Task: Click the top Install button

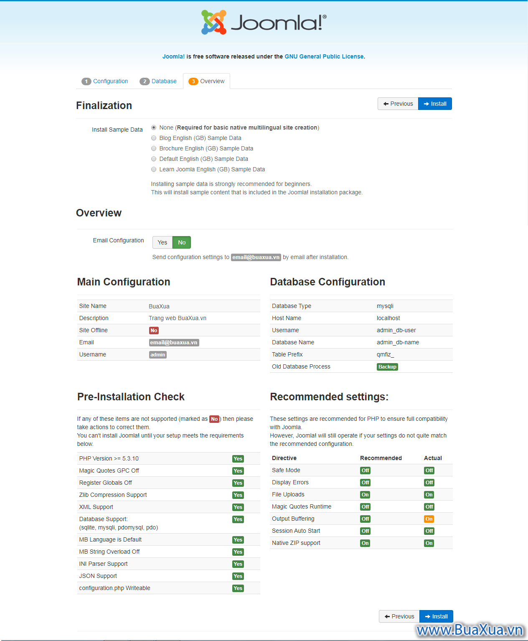Action: [435, 104]
